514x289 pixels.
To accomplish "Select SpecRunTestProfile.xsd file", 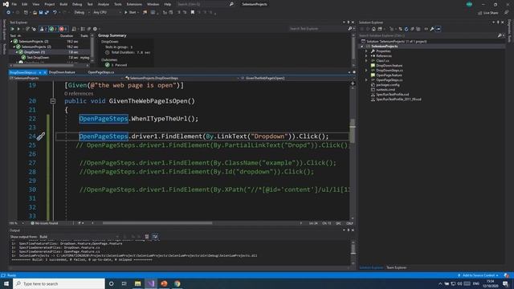I will pos(392,95).
